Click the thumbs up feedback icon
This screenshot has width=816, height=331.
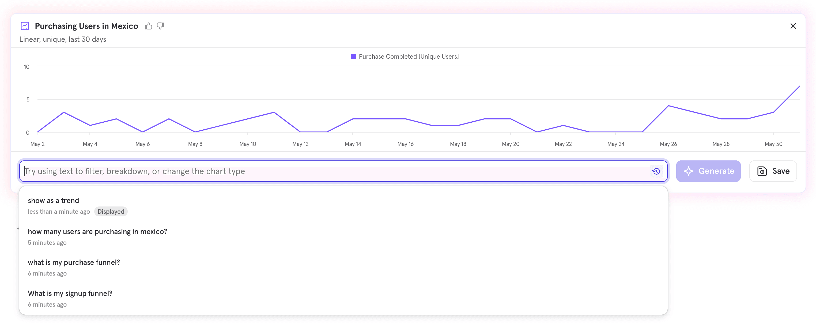148,26
